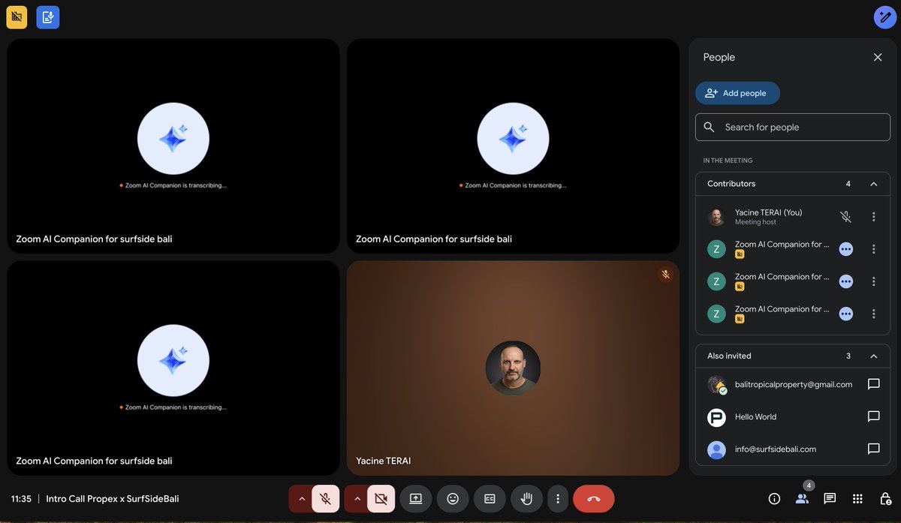Image resolution: width=901 pixels, height=523 pixels.
Task: Click chat icon next to info@surfsidebali.com
Action: (874, 449)
